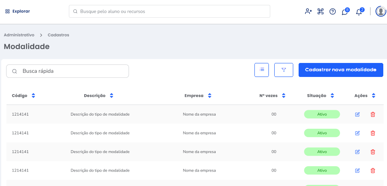This screenshot has height=186, width=387.
Task: Open chat messages with 8 badge
Action: (345, 12)
